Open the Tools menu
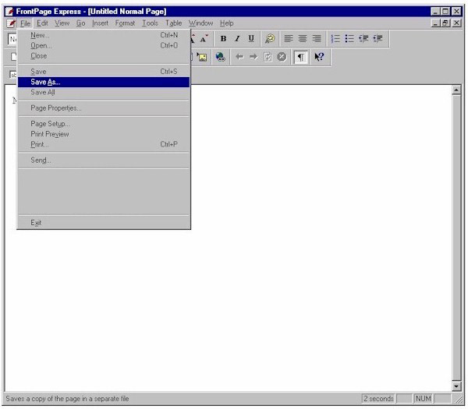 pyautogui.click(x=150, y=23)
